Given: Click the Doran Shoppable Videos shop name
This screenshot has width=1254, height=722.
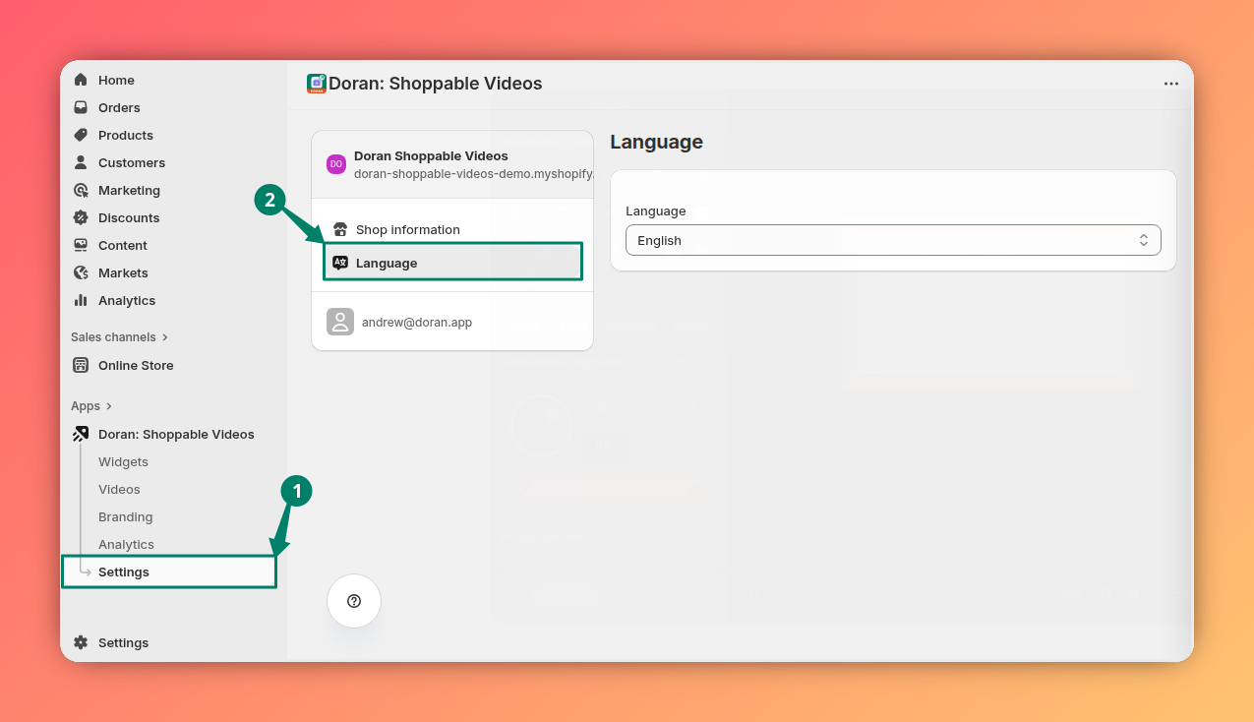Looking at the screenshot, I should [431, 155].
